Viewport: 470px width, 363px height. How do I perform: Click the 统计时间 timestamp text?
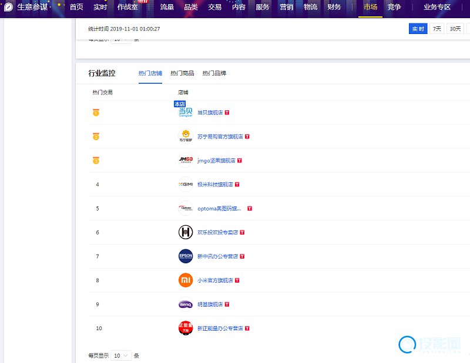point(124,29)
